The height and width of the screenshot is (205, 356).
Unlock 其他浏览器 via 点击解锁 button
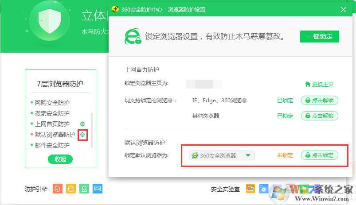(320, 116)
